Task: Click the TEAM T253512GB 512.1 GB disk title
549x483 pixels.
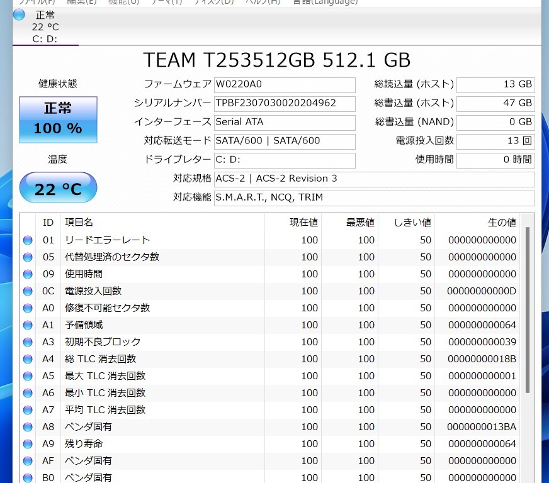Action: click(276, 60)
